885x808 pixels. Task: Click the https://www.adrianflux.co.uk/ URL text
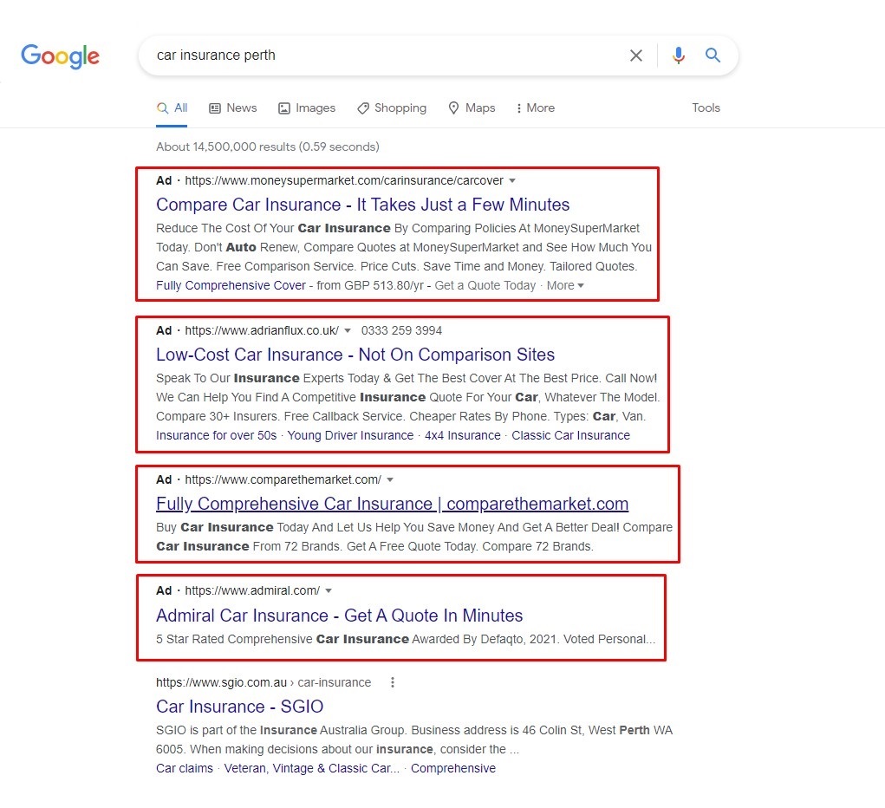262,330
